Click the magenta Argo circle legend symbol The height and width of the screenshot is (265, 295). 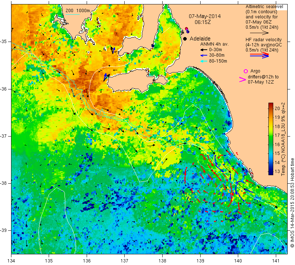[246, 71]
